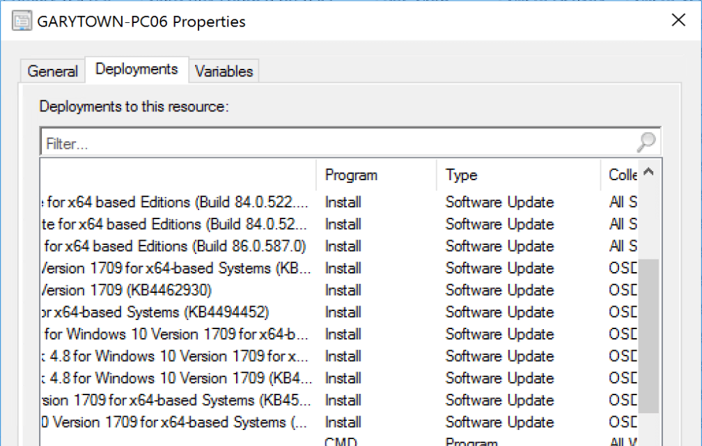Select an Install entry in the Program column
Viewport: 702px width, 446px height.
point(343,202)
